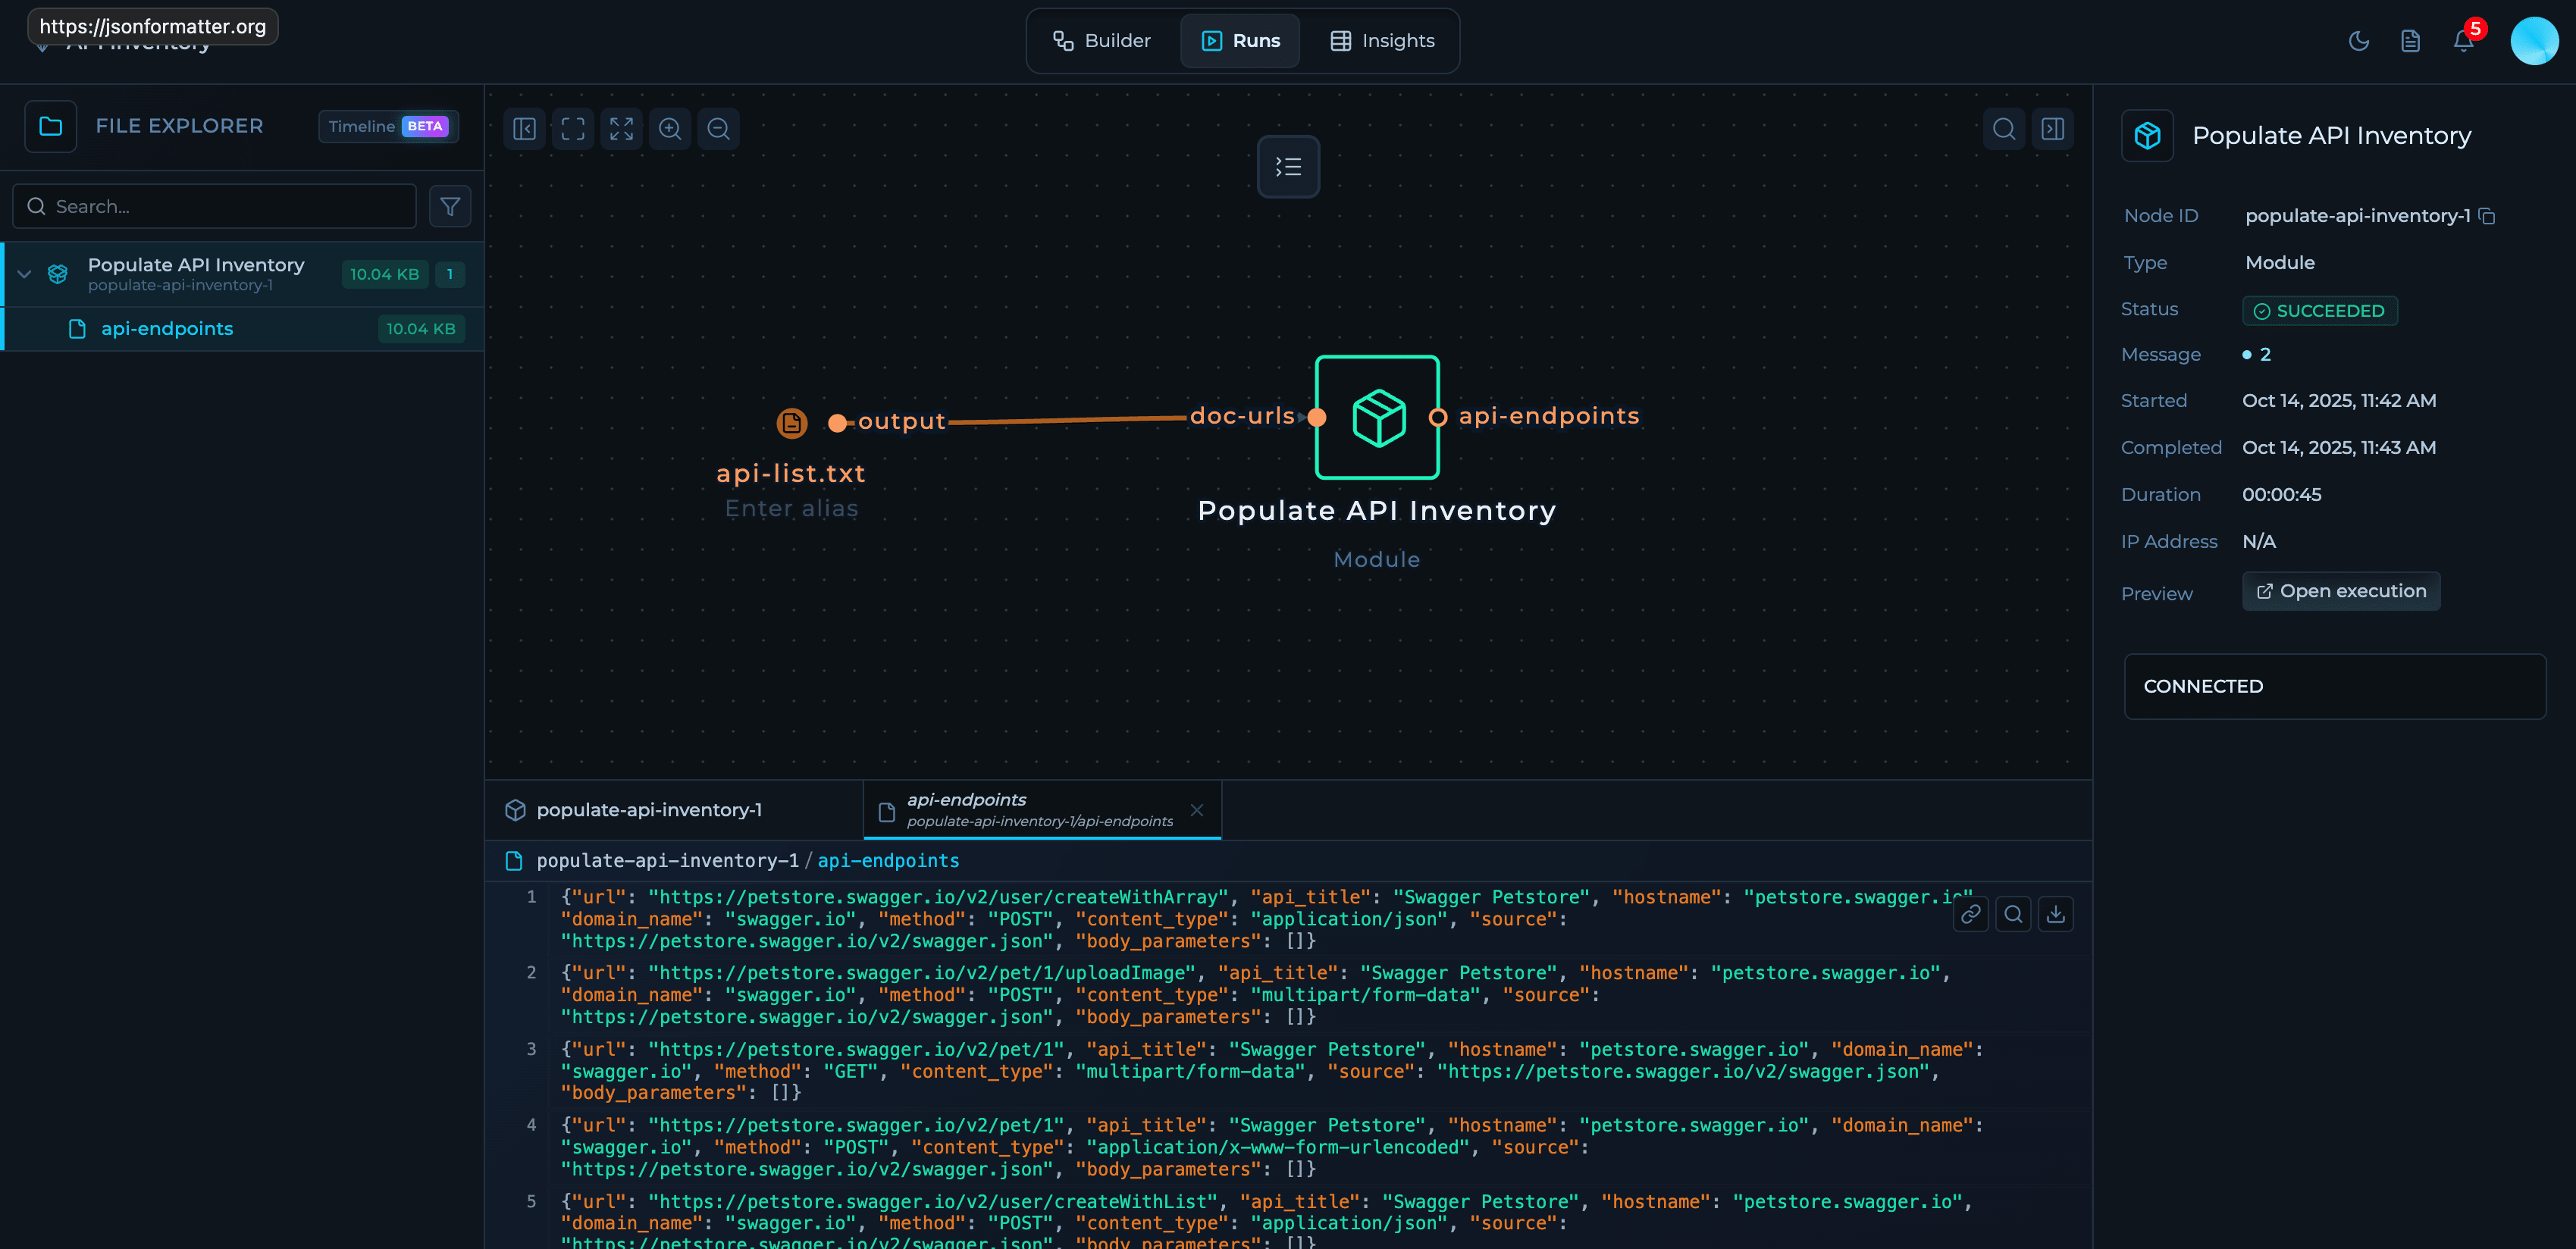
Task: Click the fit-to-view frame icon
Action: (x=573, y=128)
